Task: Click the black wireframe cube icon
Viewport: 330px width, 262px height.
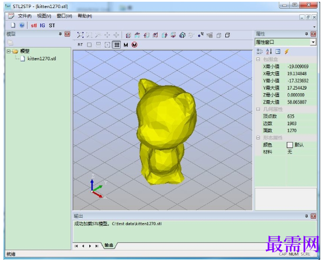Action: coord(227,35)
